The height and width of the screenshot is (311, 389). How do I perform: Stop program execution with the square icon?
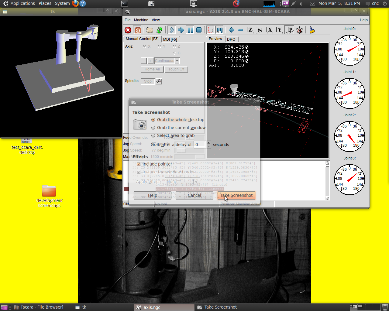point(199,30)
